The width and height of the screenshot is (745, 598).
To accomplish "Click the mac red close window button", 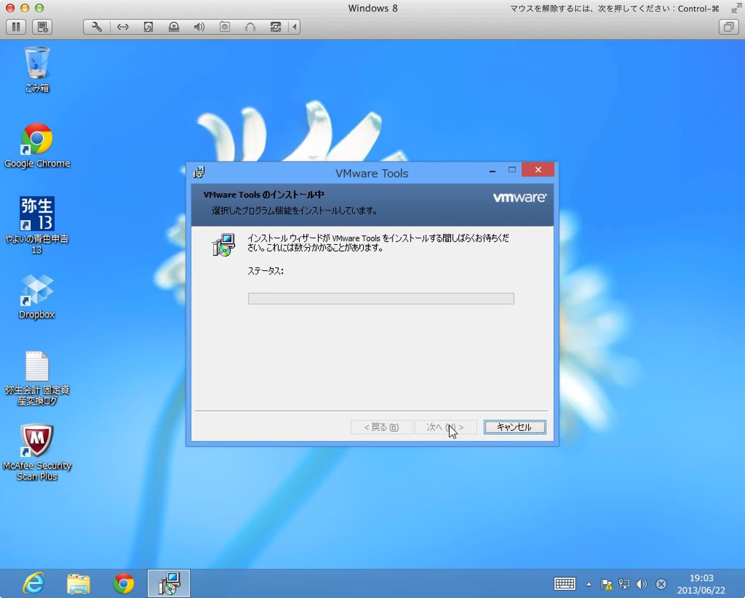I will tap(10, 8).
